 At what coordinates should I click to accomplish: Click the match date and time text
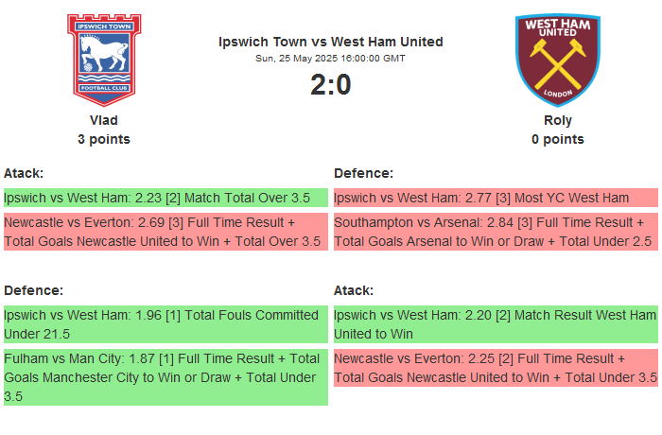331,58
